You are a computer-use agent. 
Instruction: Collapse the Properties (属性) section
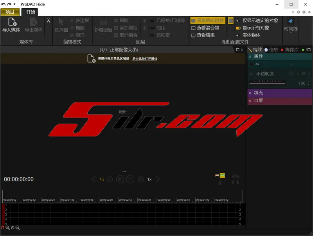point(250,56)
